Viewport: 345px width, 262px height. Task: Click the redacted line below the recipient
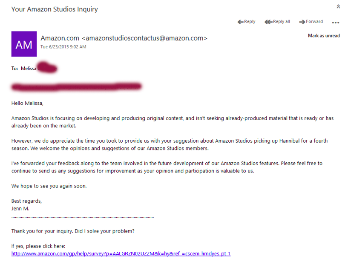(77, 87)
